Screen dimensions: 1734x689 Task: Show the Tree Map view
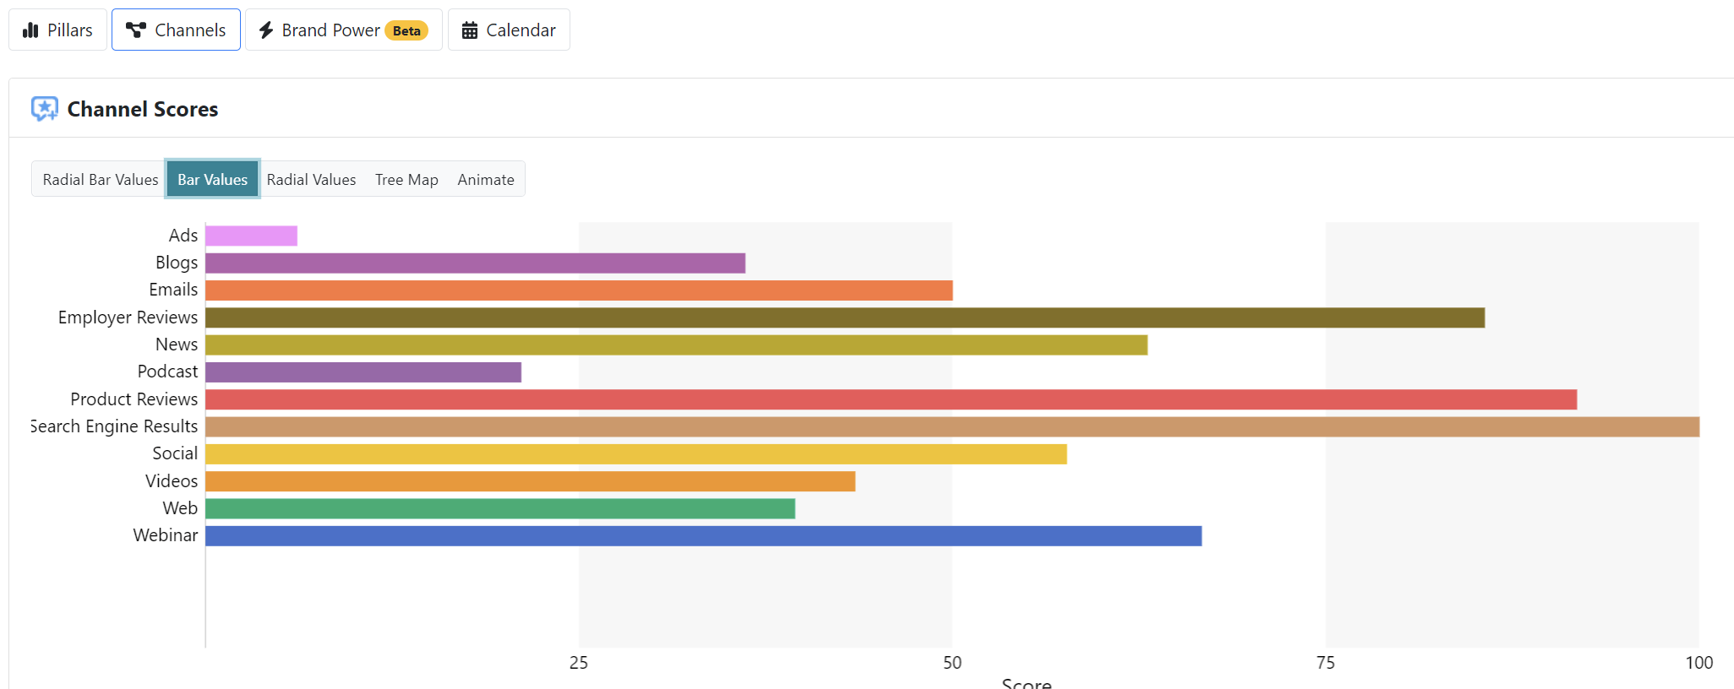406,180
